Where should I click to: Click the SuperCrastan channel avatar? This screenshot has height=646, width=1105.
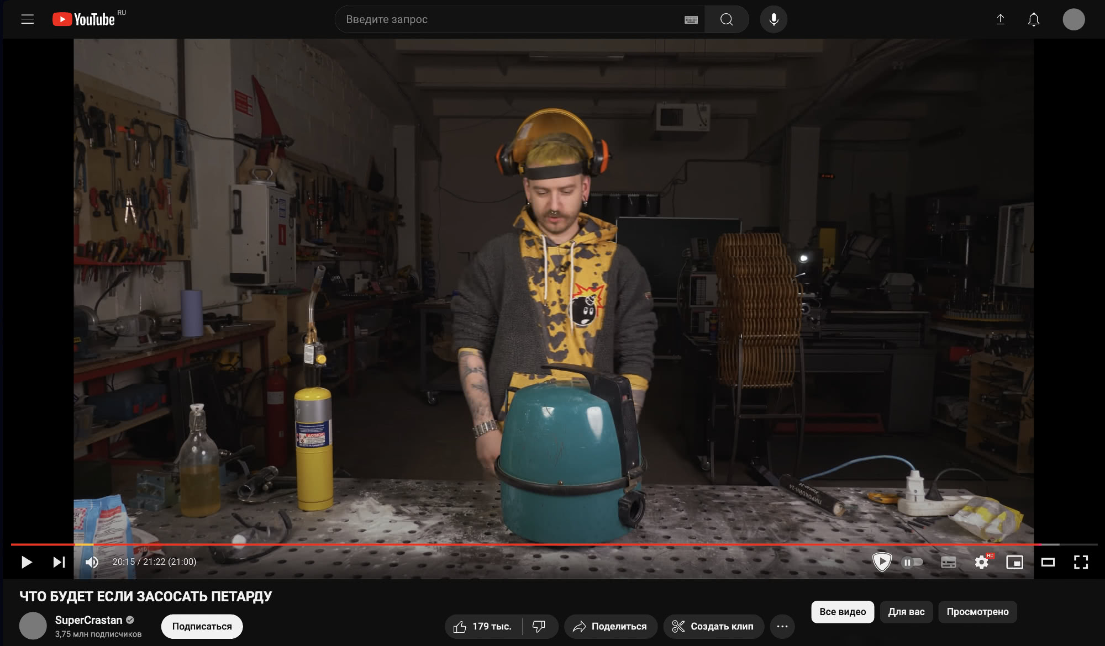pyautogui.click(x=33, y=626)
